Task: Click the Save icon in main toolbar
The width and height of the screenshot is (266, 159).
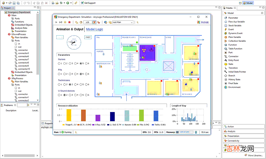Action: [x=14, y=3]
